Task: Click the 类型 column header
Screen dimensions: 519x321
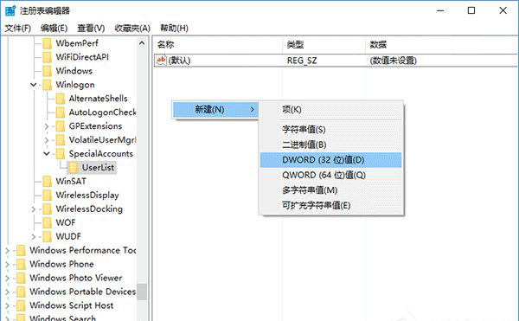Action: (x=324, y=44)
